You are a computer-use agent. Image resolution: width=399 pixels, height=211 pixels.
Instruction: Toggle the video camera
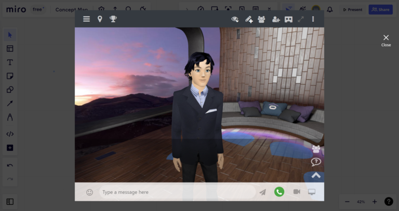coord(297,192)
